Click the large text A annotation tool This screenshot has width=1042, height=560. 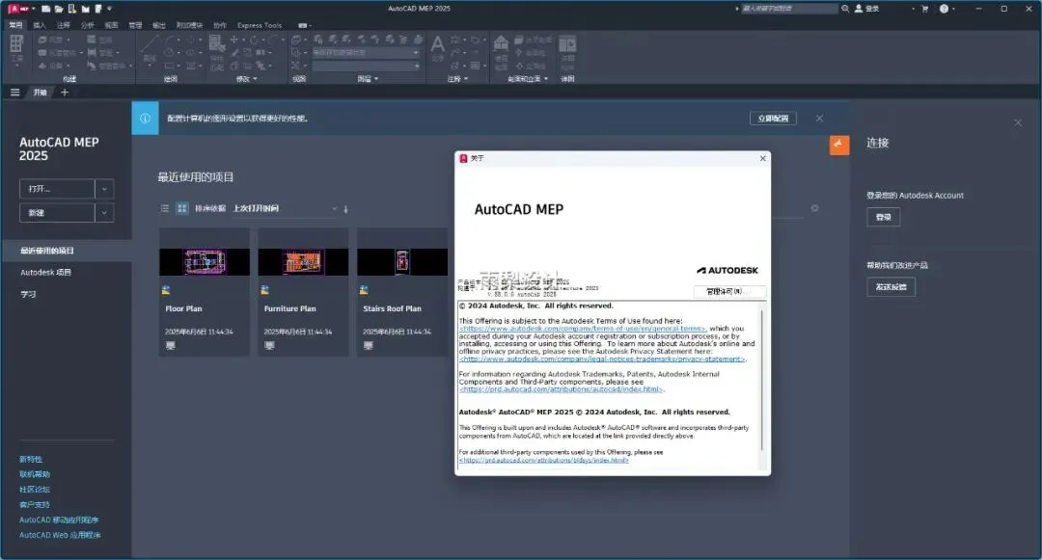(437, 44)
